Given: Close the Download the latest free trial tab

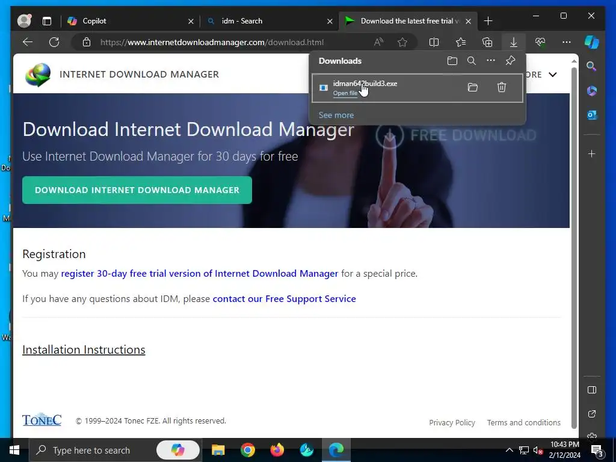Looking at the screenshot, I should point(468,21).
